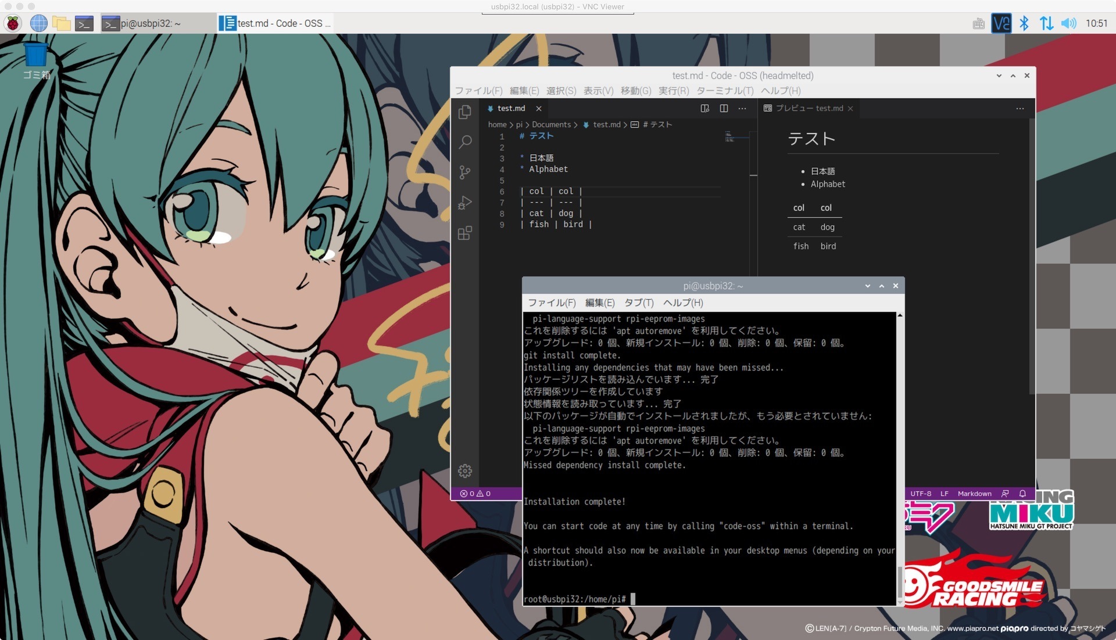This screenshot has width=1116, height=640.
Task: Change LF line ending in status bar
Action: click(x=945, y=494)
